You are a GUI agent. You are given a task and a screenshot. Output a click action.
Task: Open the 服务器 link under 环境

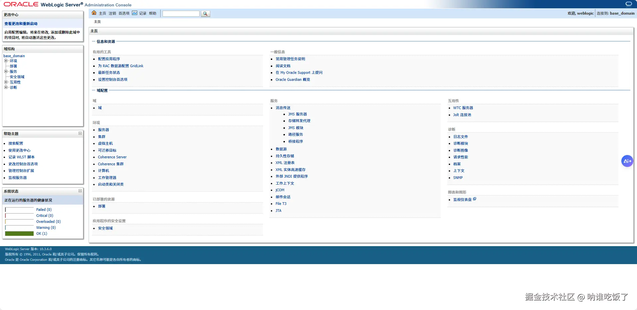point(104,130)
